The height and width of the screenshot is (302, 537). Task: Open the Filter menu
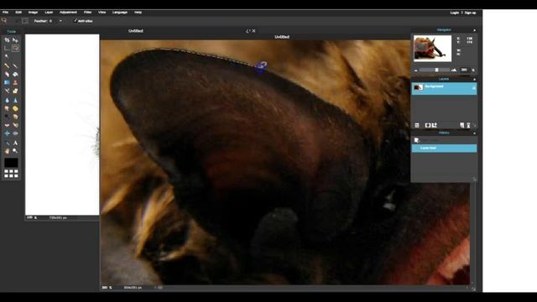[87, 13]
